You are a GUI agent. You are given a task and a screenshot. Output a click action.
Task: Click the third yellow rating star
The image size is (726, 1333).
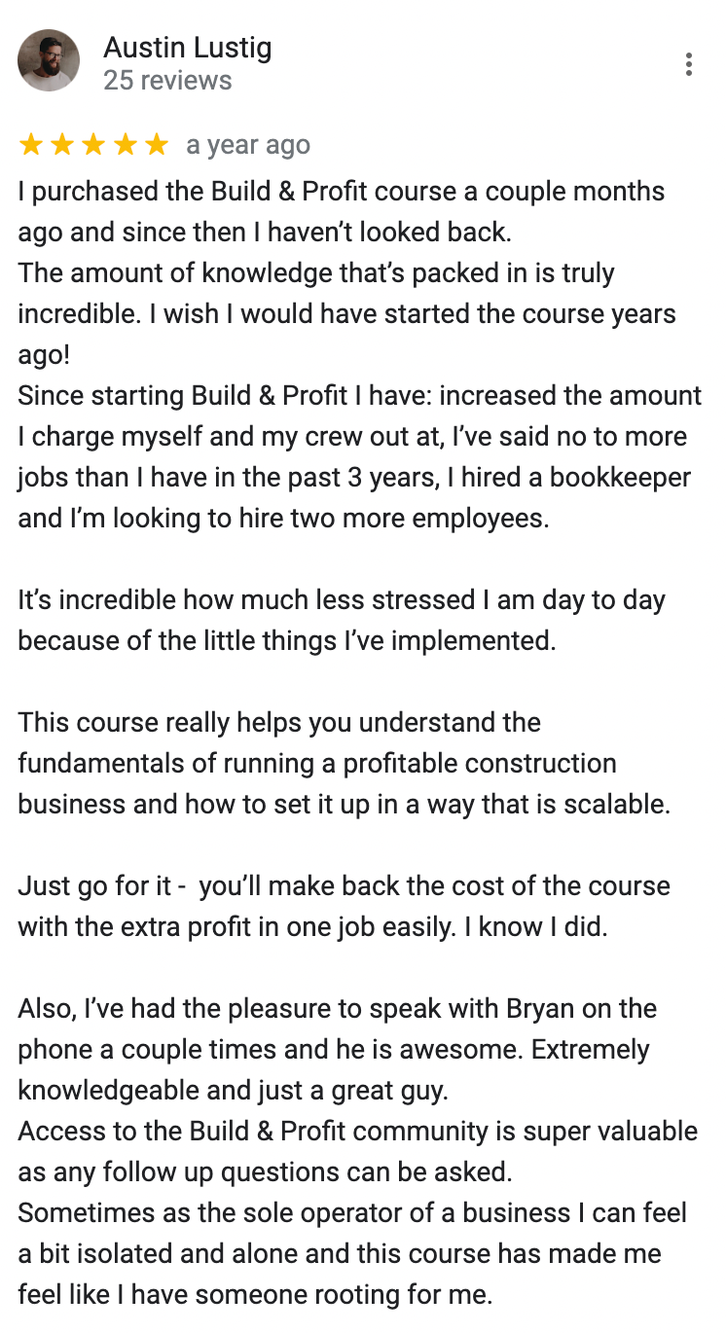[x=93, y=145]
